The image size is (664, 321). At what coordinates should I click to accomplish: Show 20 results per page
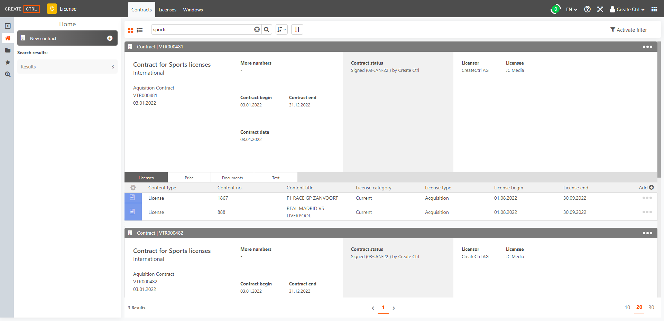639,307
